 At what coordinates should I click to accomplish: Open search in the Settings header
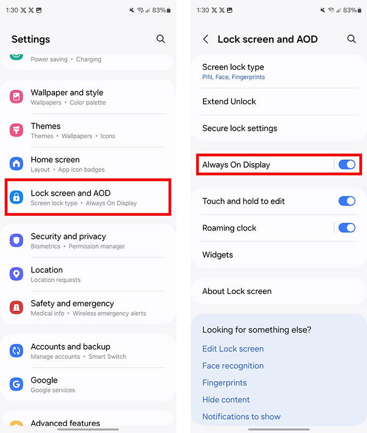161,39
